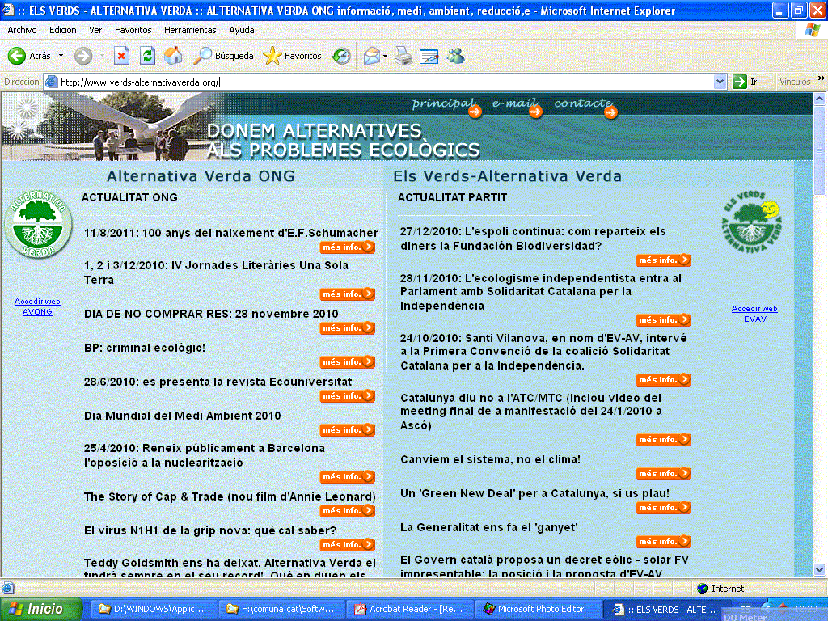Click 'més info' for Green New Deal article
Screen dimensions: 828x621
pyautogui.click(x=664, y=508)
